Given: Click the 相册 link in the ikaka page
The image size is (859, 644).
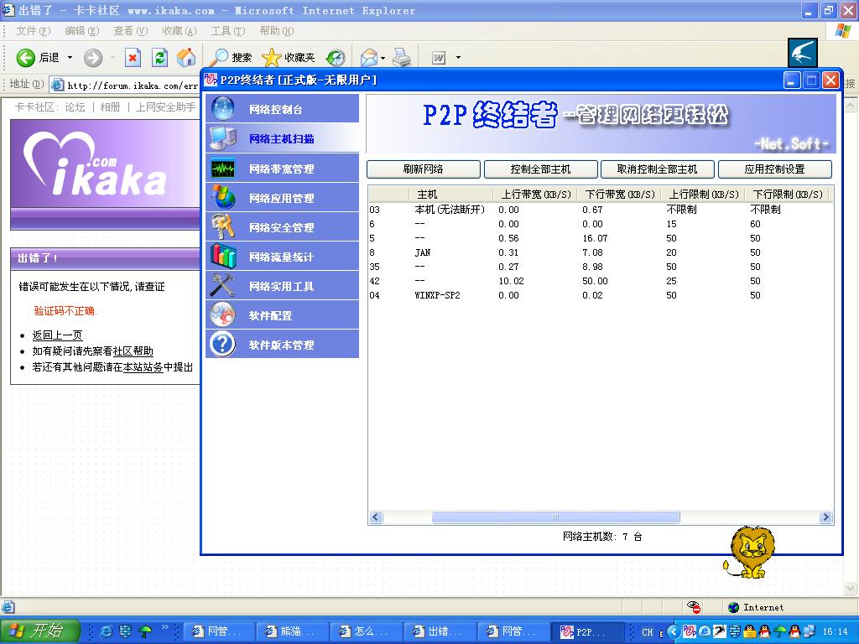Looking at the screenshot, I should pos(110,106).
